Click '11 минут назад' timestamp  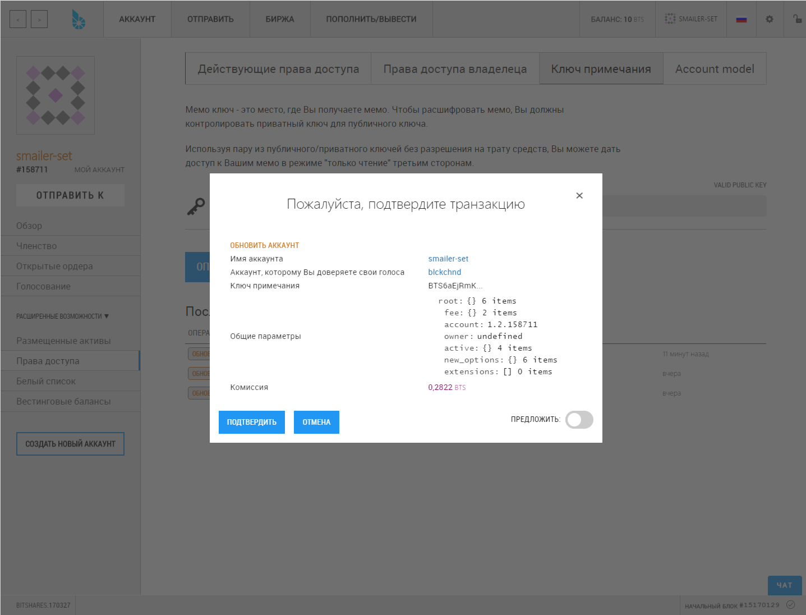pyautogui.click(x=685, y=354)
